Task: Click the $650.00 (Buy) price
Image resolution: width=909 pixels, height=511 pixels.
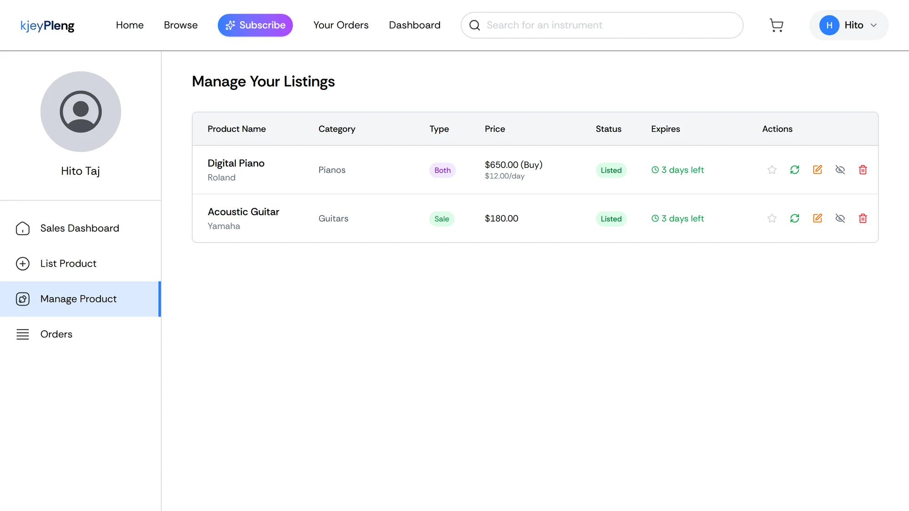Action: point(514,164)
